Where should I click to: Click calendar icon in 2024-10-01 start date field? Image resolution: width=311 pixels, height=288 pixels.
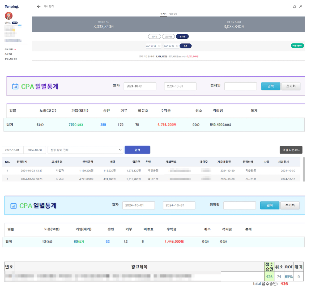159,46
